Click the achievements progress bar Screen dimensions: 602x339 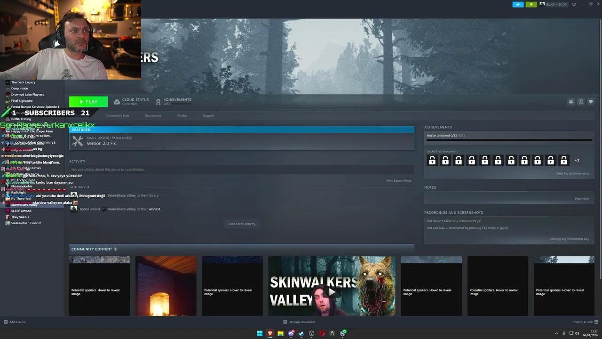[509, 140]
